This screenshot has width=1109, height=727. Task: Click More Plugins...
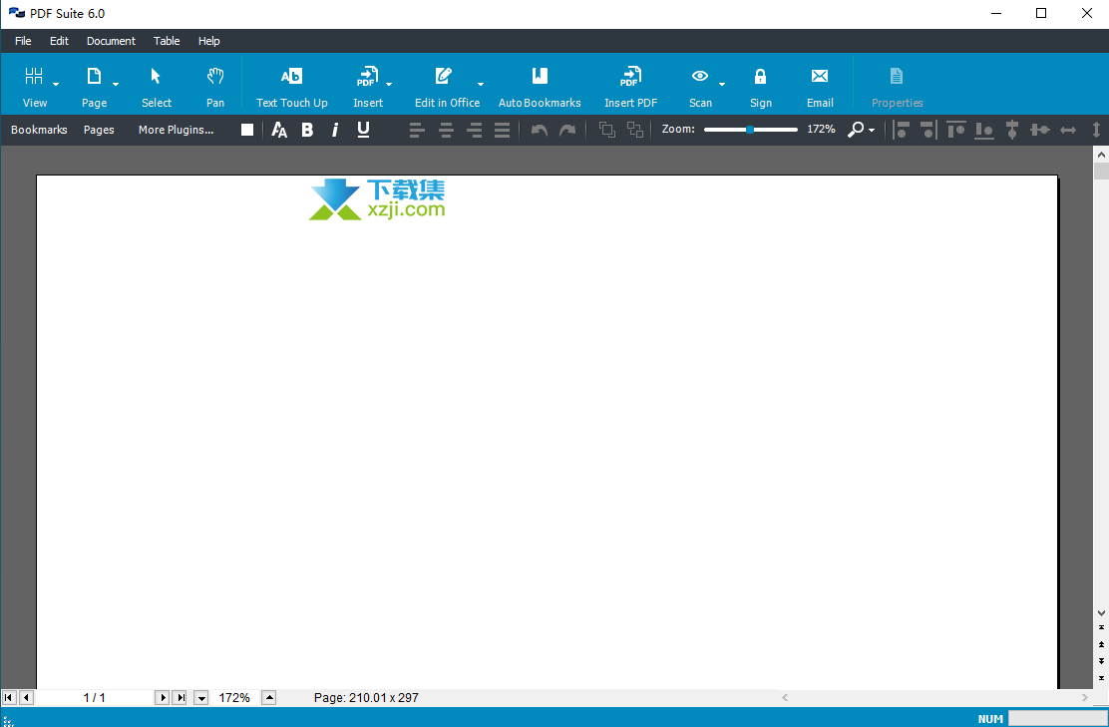click(177, 130)
